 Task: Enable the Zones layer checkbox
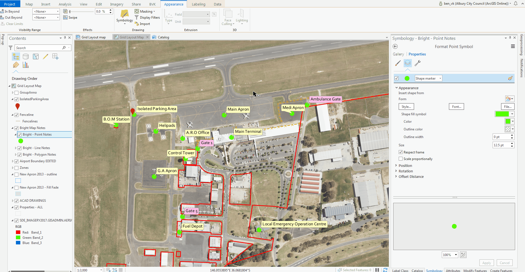tap(16, 168)
